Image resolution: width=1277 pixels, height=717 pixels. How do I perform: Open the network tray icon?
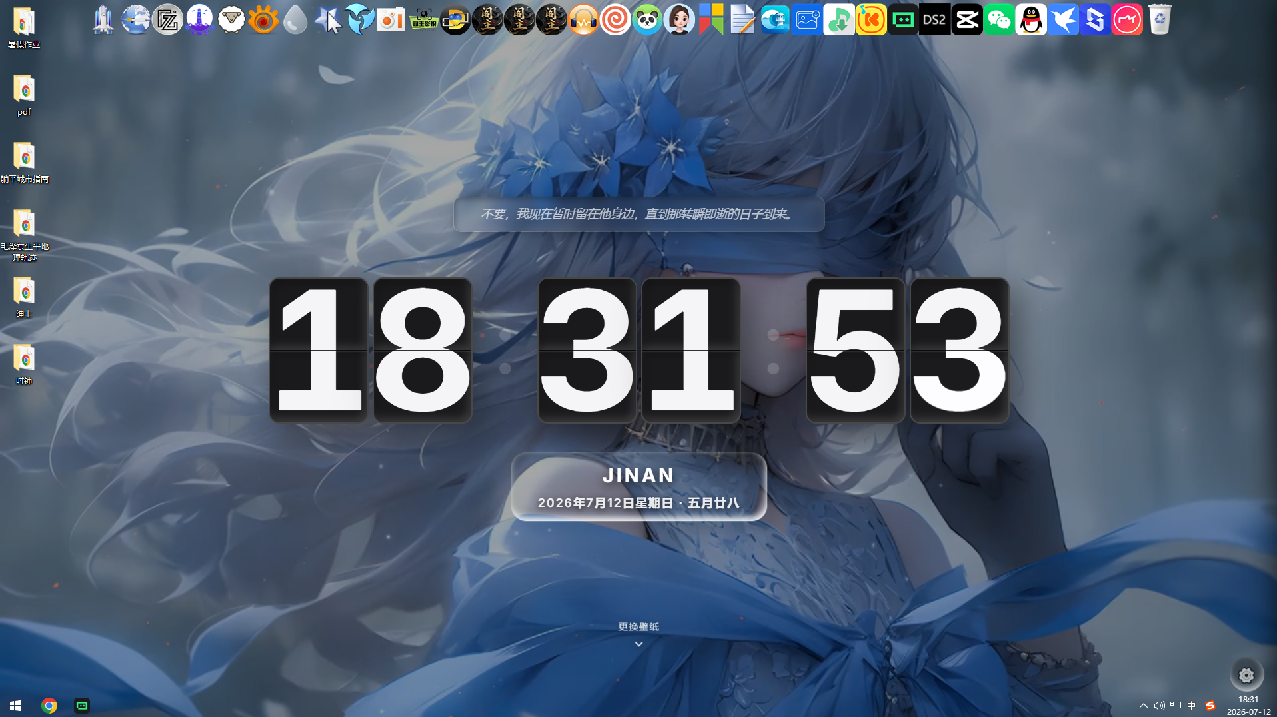1176,706
